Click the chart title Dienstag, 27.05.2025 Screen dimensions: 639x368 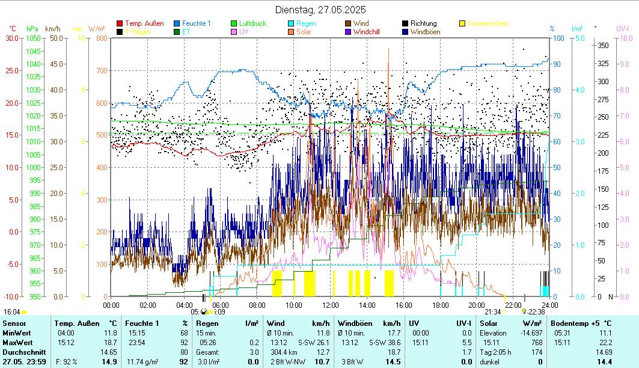320,10
